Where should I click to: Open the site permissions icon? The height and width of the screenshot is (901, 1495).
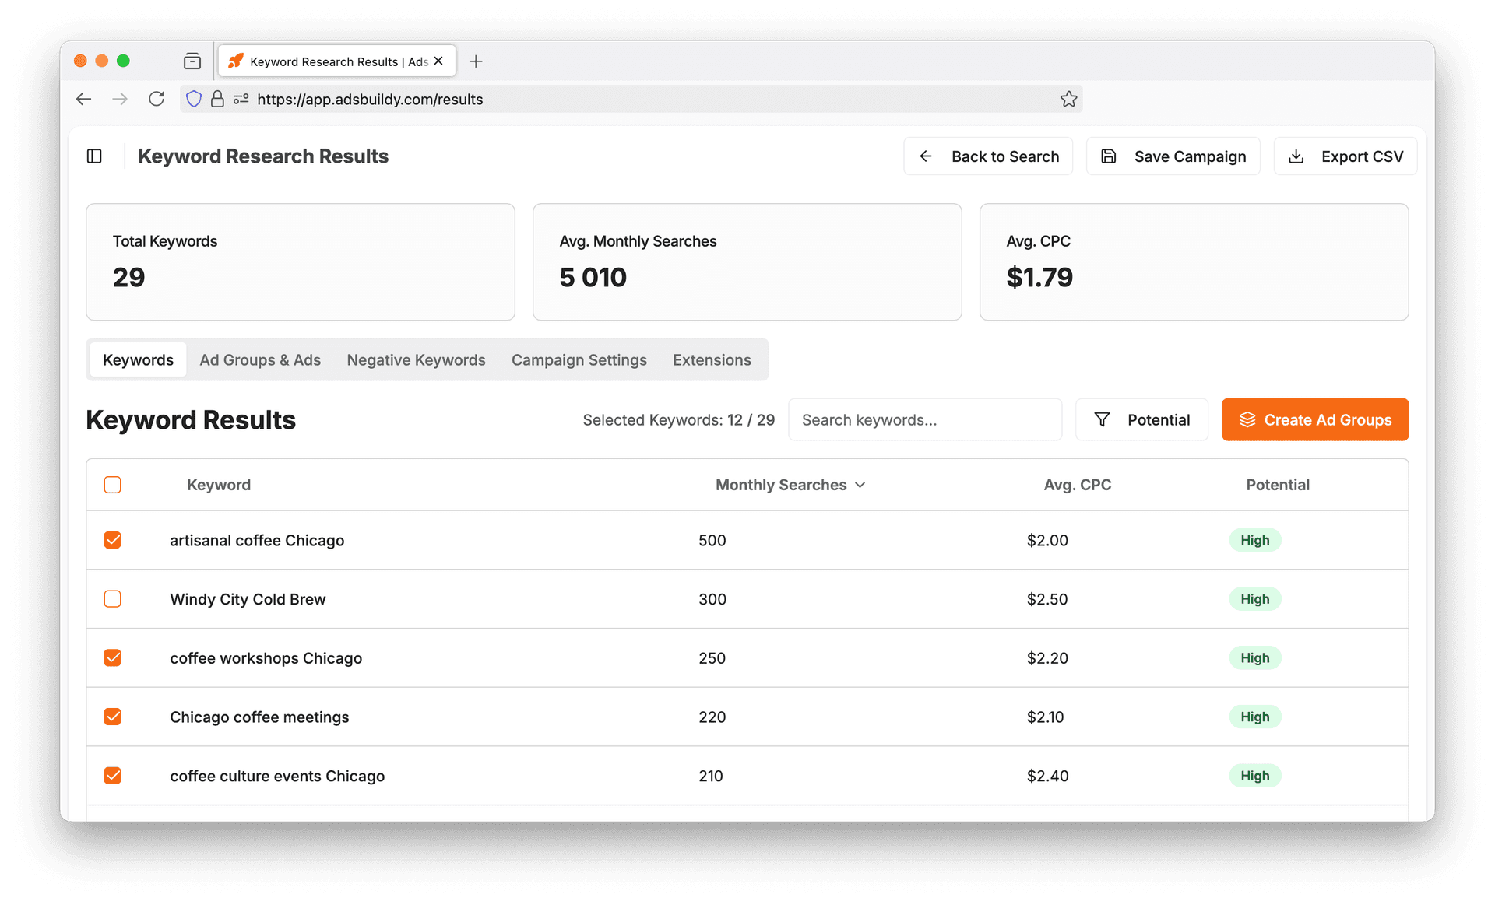pos(241,99)
